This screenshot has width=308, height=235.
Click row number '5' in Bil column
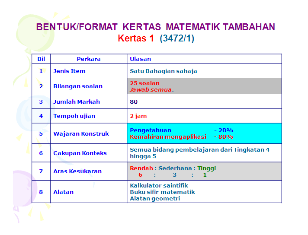tap(41, 133)
